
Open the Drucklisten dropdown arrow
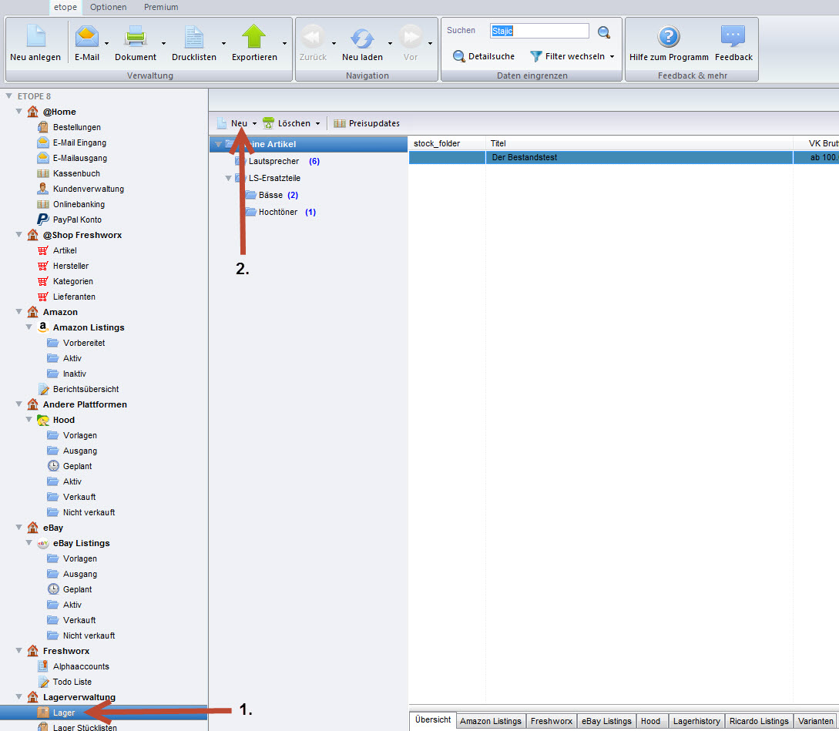pyautogui.click(x=223, y=43)
